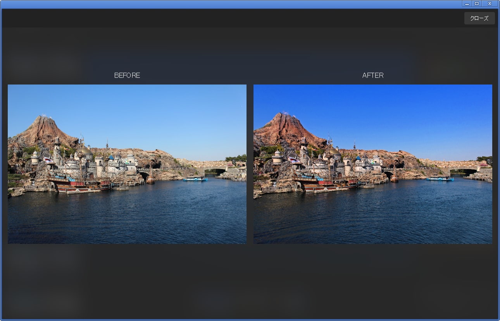The width and height of the screenshot is (500, 321).
Task: Minimize the comparison window
Action: 467,3
